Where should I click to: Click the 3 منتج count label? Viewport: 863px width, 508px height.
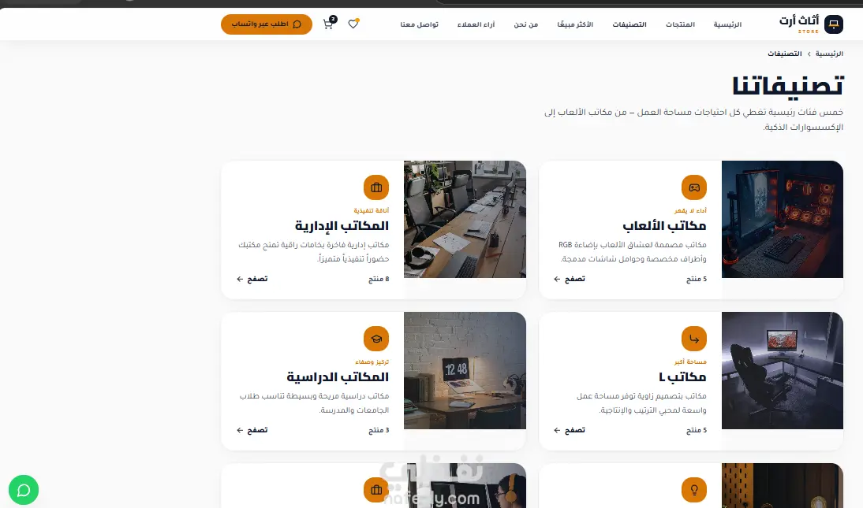click(379, 430)
